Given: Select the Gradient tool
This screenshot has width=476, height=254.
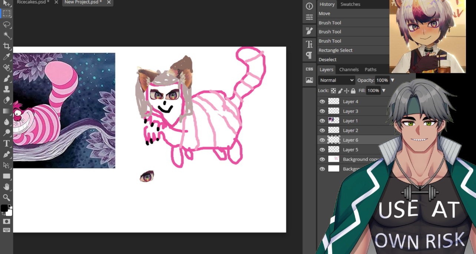Looking at the screenshot, I should (6, 111).
